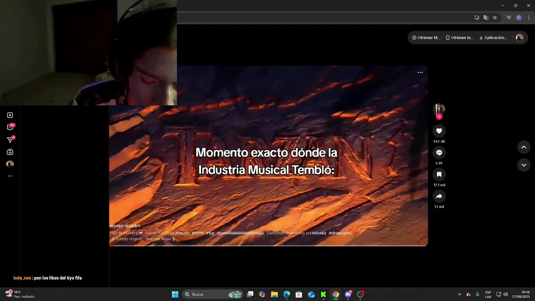The width and height of the screenshot is (535, 301).
Task: Like the Tarzan video with the heart icon
Action: (x=439, y=131)
